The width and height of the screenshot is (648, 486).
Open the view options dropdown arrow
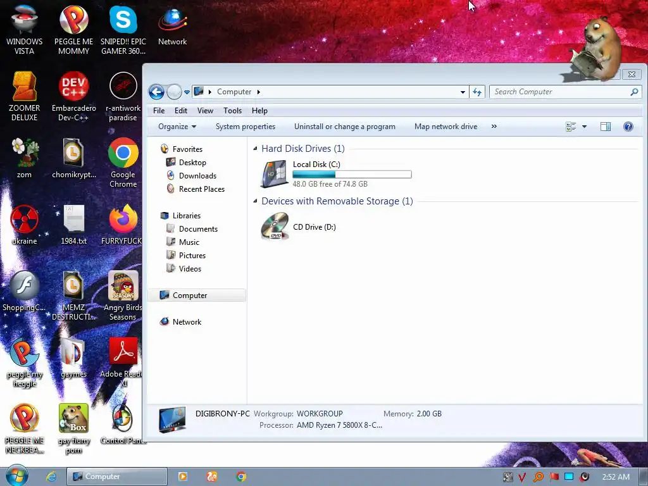point(584,127)
